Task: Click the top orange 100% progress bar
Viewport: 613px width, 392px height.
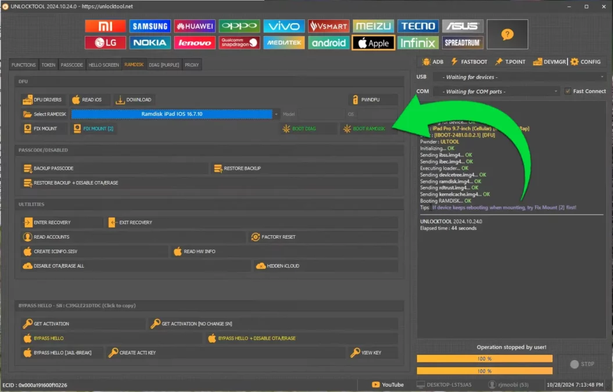Action: (x=484, y=359)
